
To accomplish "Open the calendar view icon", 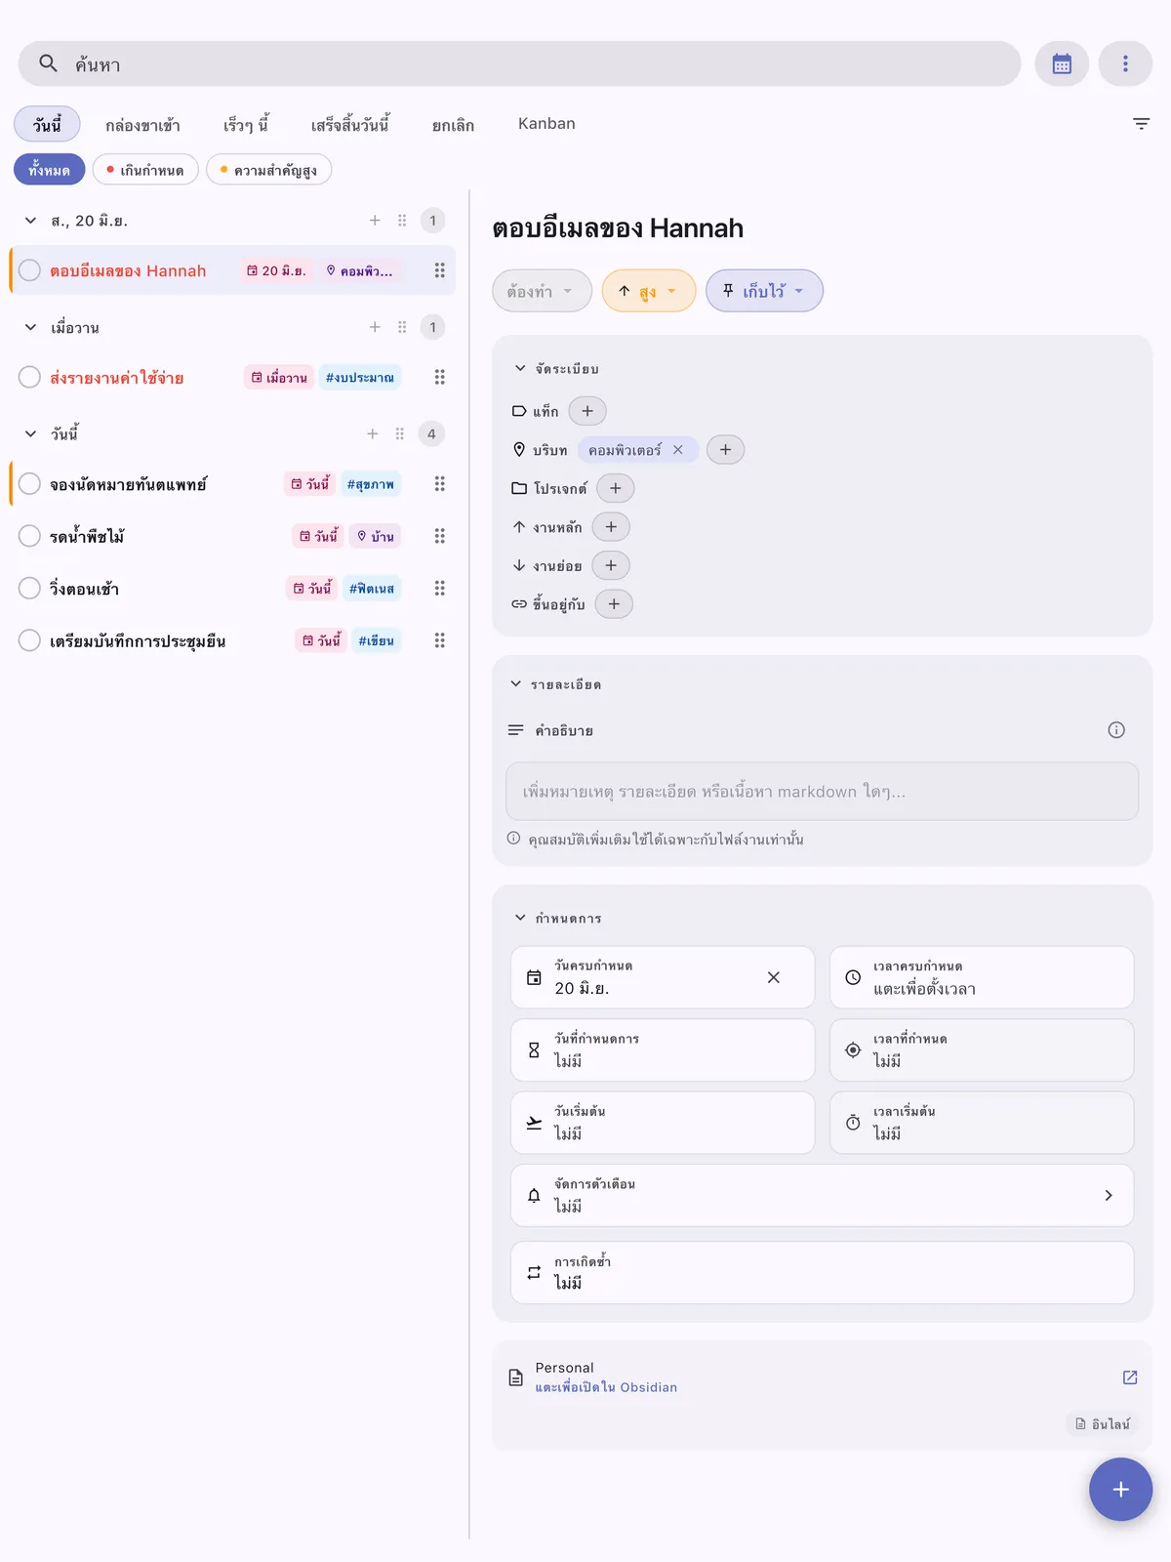I will click(x=1062, y=64).
